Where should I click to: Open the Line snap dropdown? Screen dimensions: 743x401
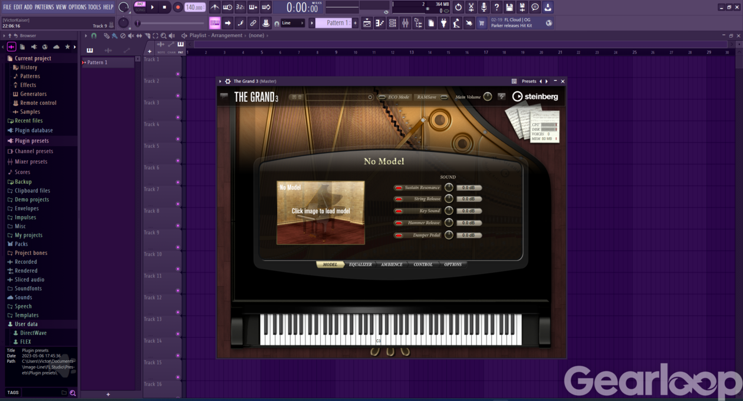(292, 23)
